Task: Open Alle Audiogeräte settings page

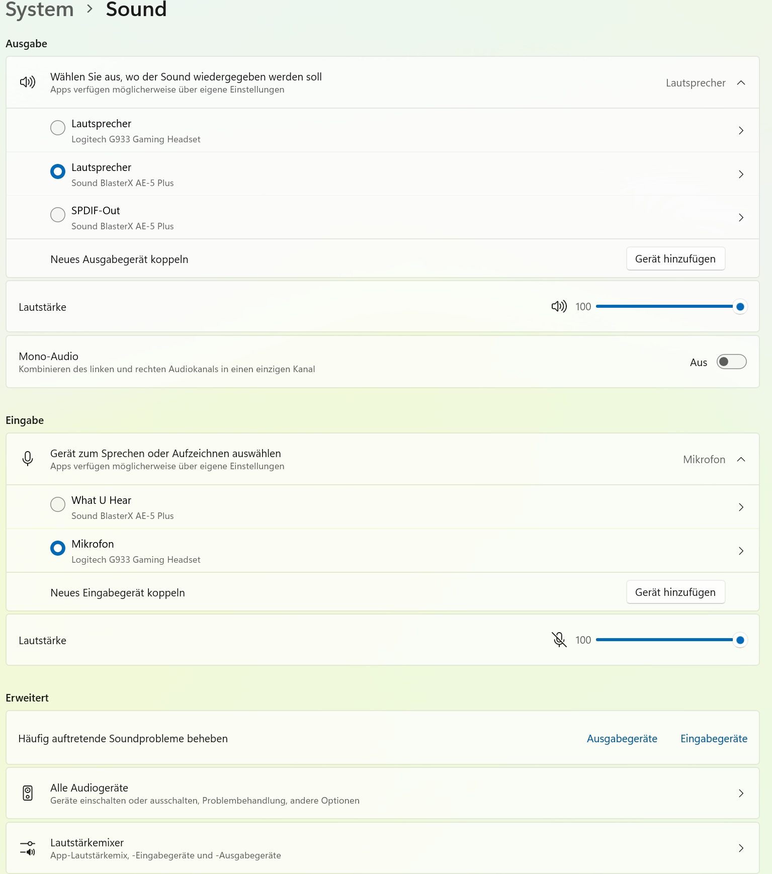Action: point(383,793)
